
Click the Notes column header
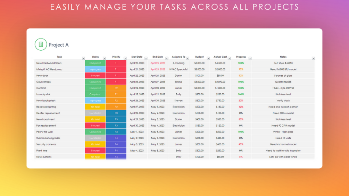tap(283, 57)
